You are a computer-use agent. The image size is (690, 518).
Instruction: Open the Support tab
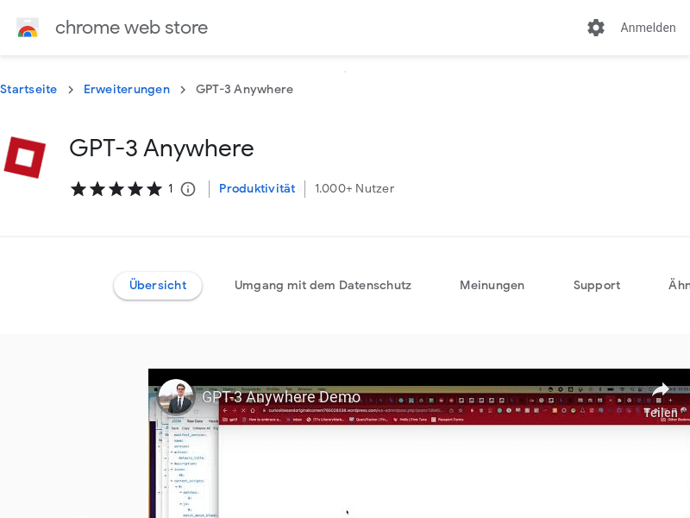pyautogui.click(x=597, y=286)
